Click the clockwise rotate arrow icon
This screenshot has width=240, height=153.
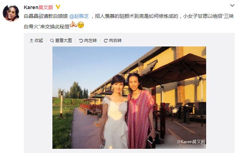click(x=106, y=41)
